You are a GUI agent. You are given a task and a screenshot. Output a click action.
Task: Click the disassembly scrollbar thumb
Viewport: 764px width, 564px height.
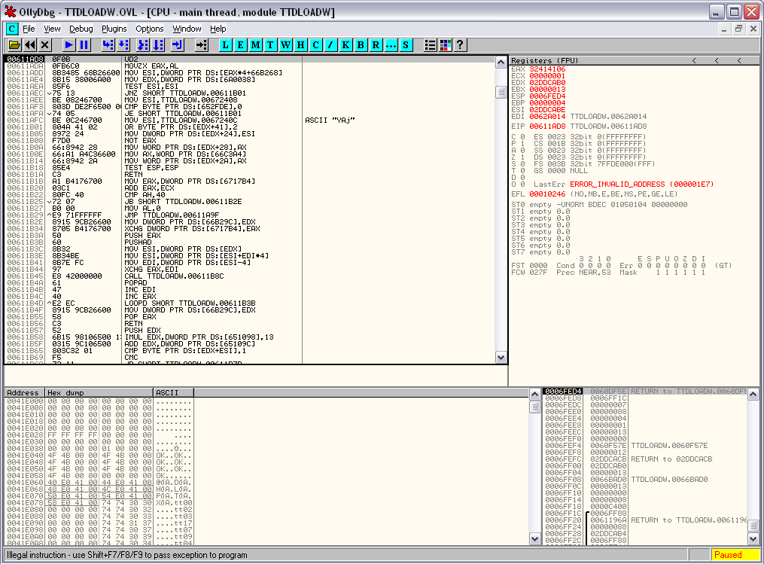pos(501,92)
